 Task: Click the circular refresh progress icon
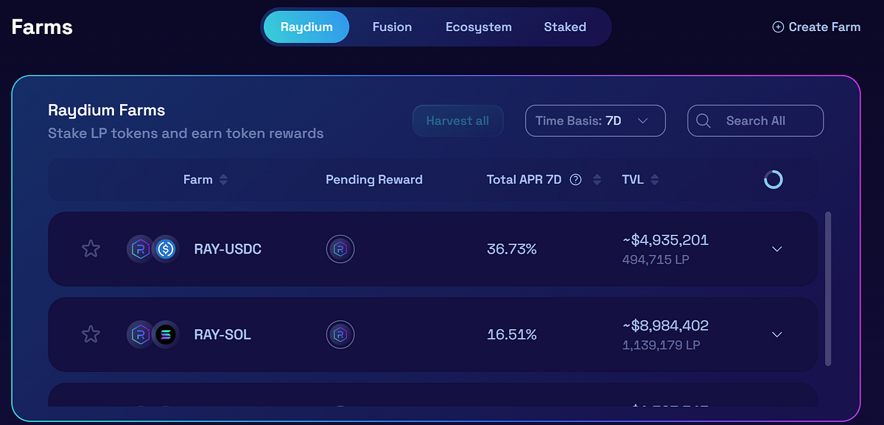773,179
